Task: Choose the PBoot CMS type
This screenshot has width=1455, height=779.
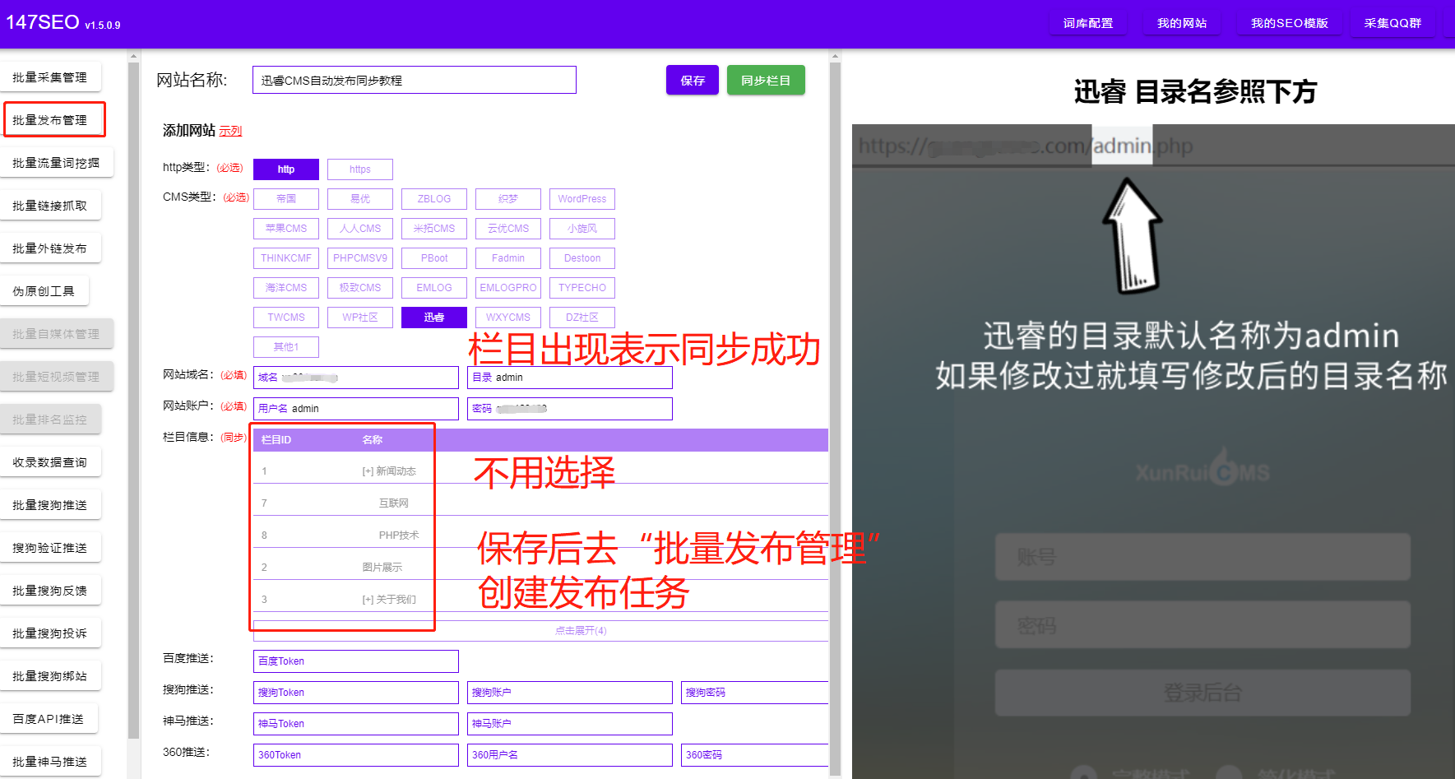Action: click(x=434, y=258)
